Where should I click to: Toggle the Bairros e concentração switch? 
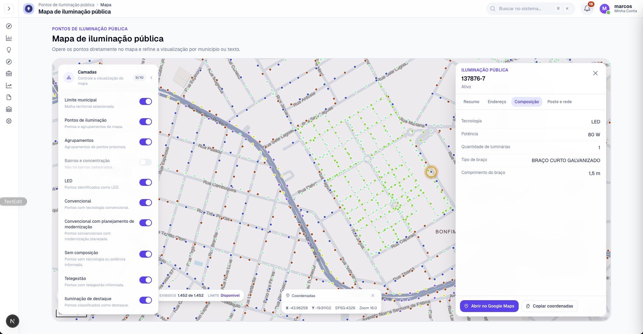point(146,162)
